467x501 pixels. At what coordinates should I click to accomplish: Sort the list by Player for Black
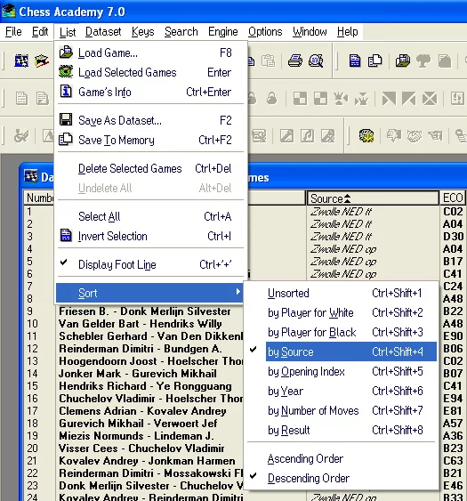342,332
